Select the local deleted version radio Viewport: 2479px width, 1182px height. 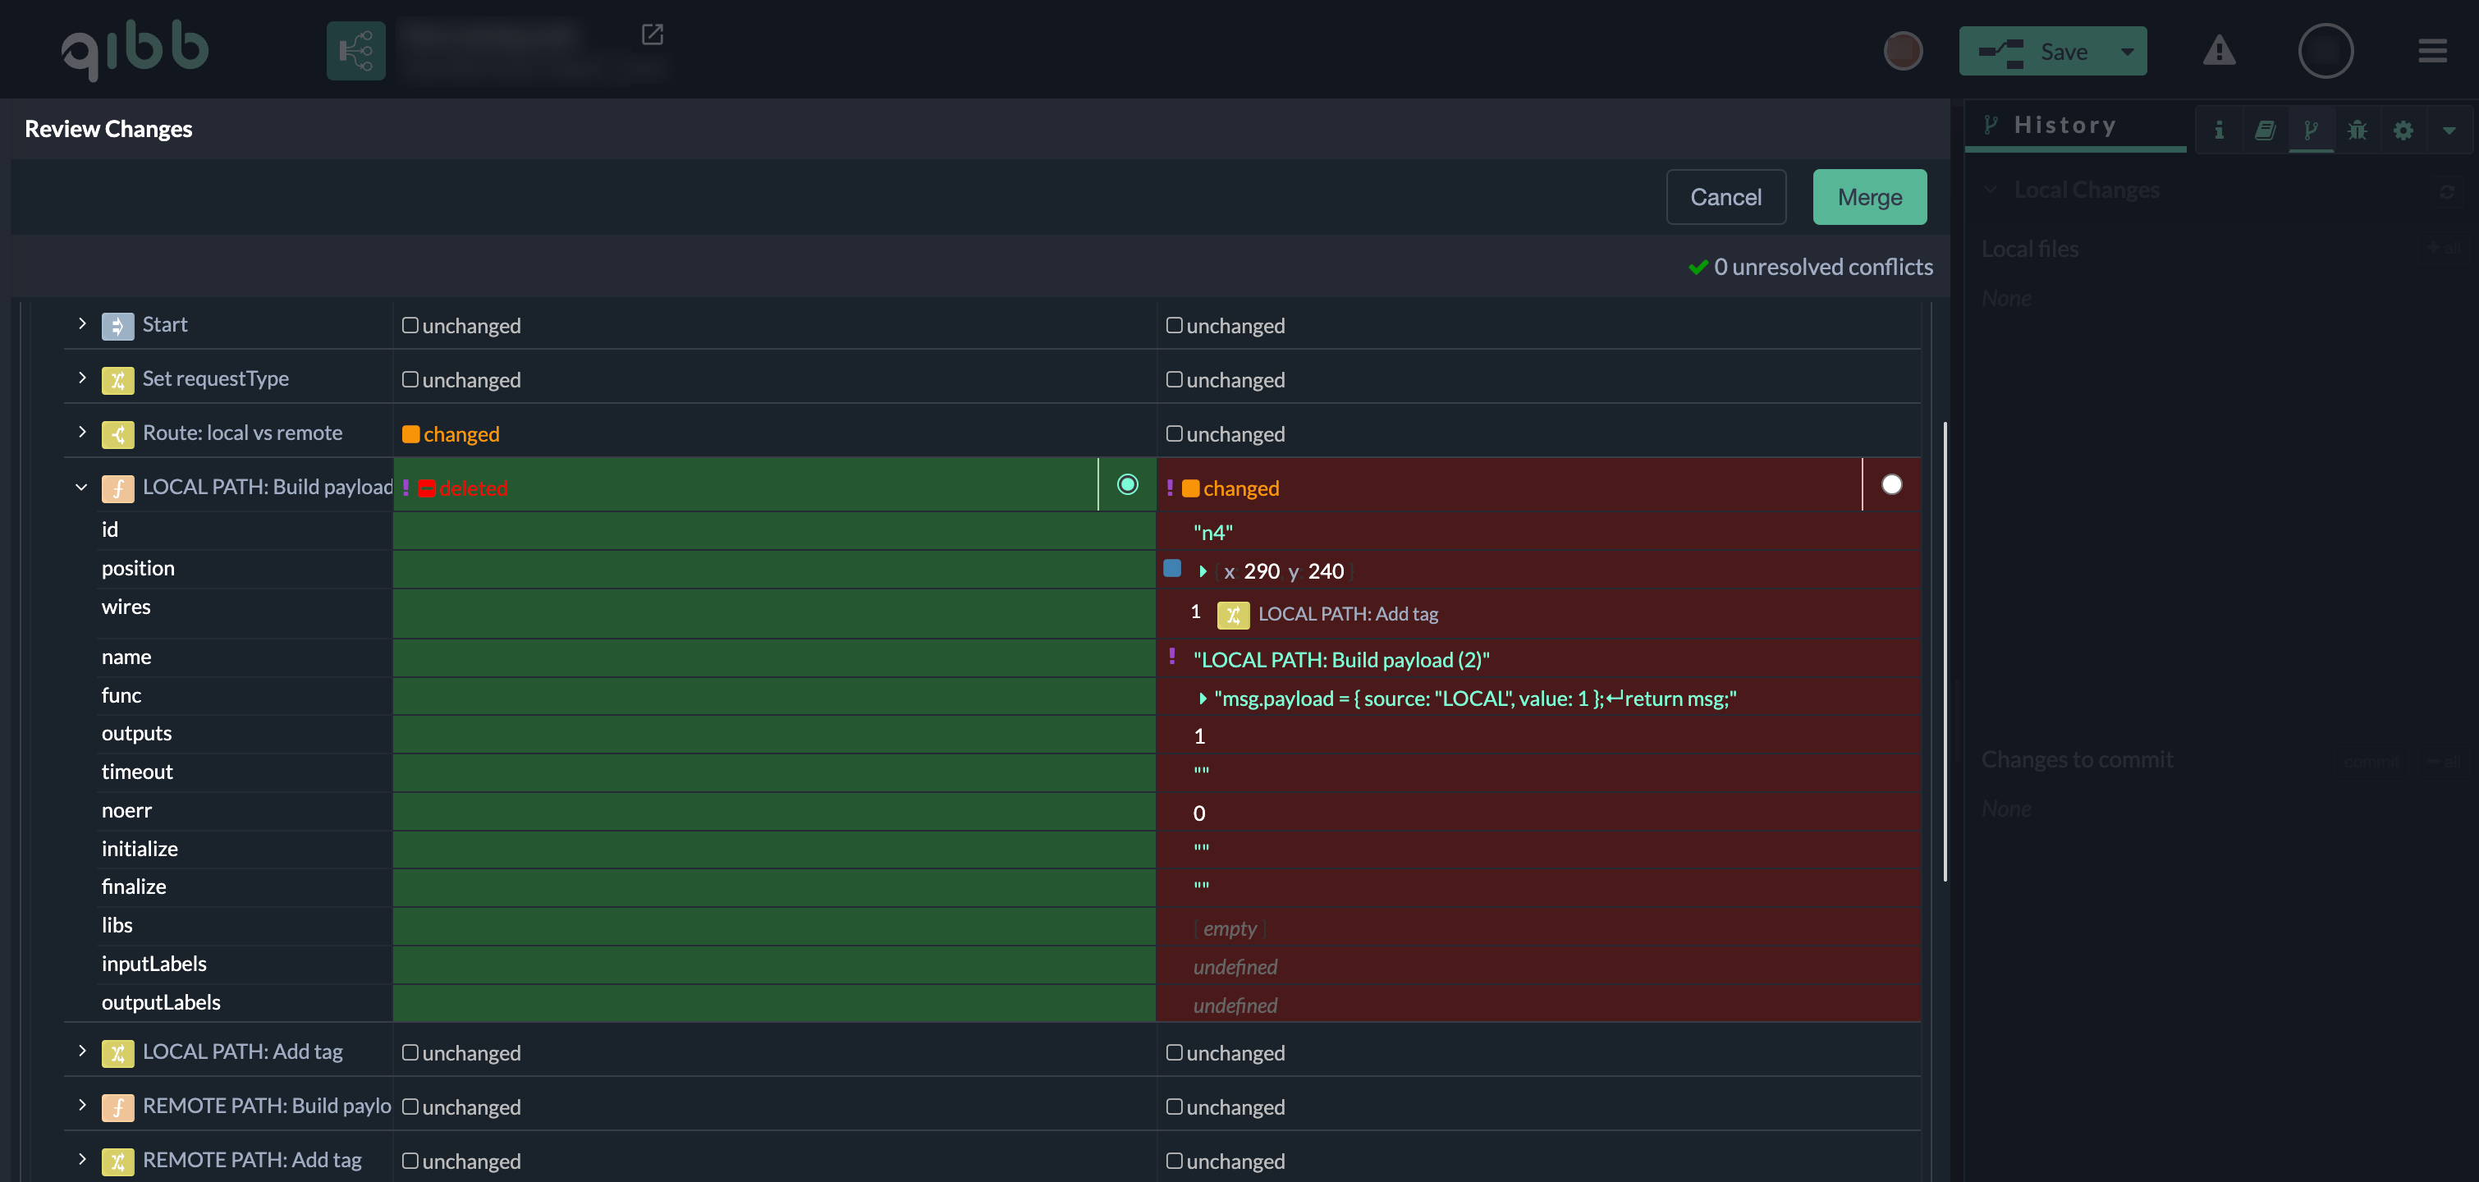coord(1127,484)
